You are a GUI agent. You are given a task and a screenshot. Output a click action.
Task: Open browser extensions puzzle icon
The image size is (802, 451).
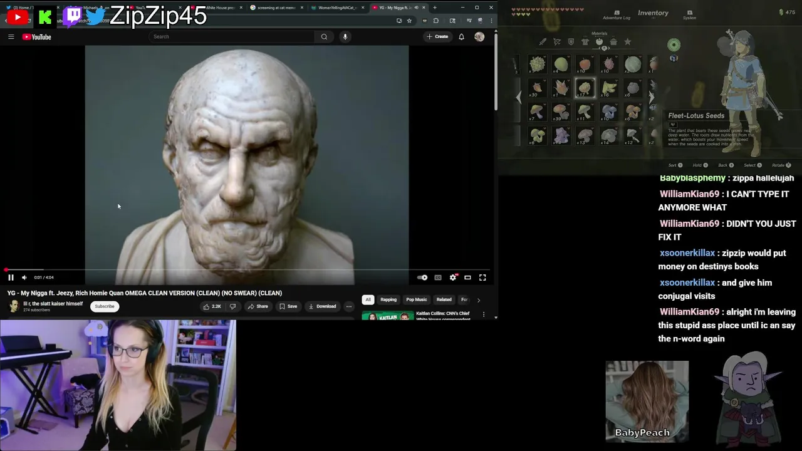coord(435,21)
